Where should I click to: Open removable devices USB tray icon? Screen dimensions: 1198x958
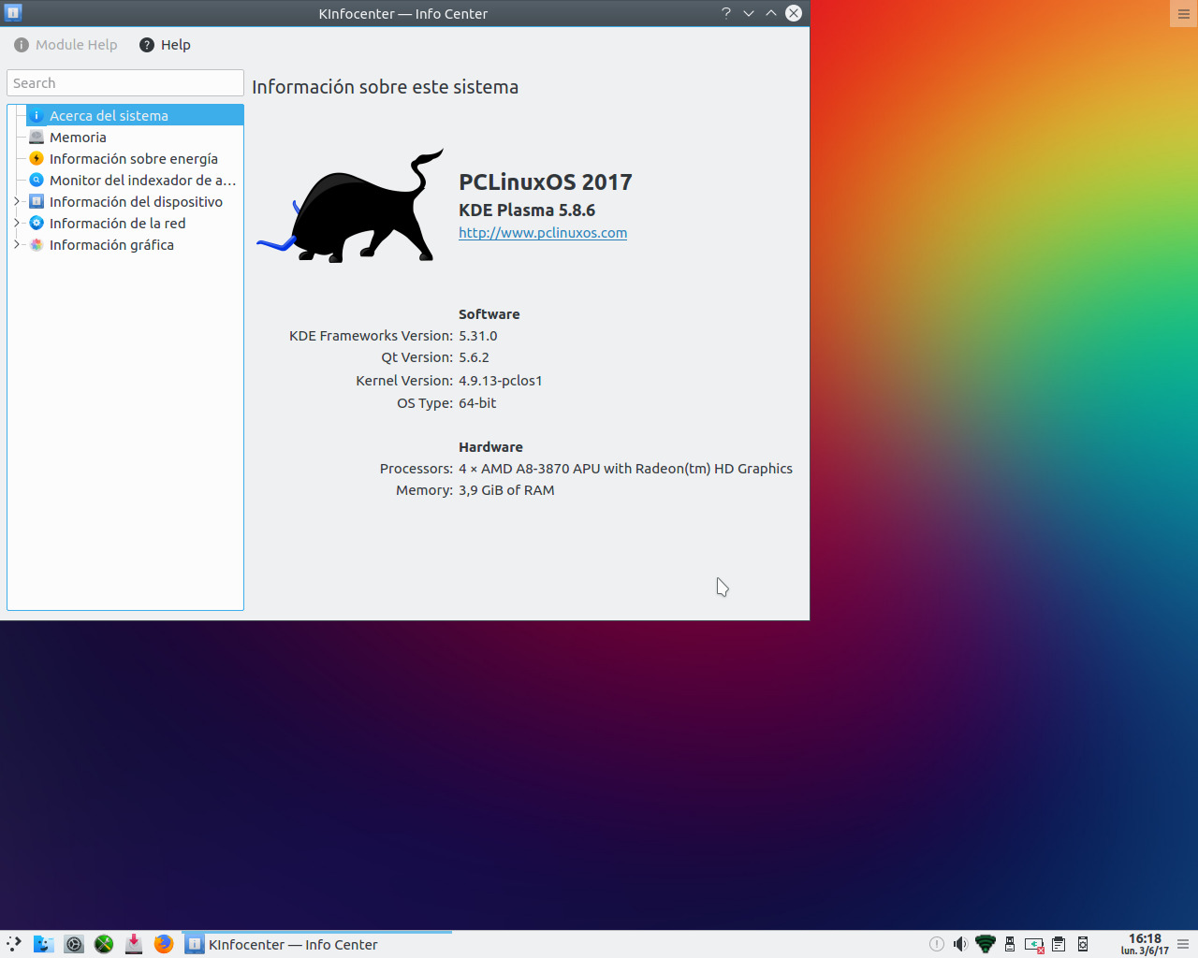1010,944
